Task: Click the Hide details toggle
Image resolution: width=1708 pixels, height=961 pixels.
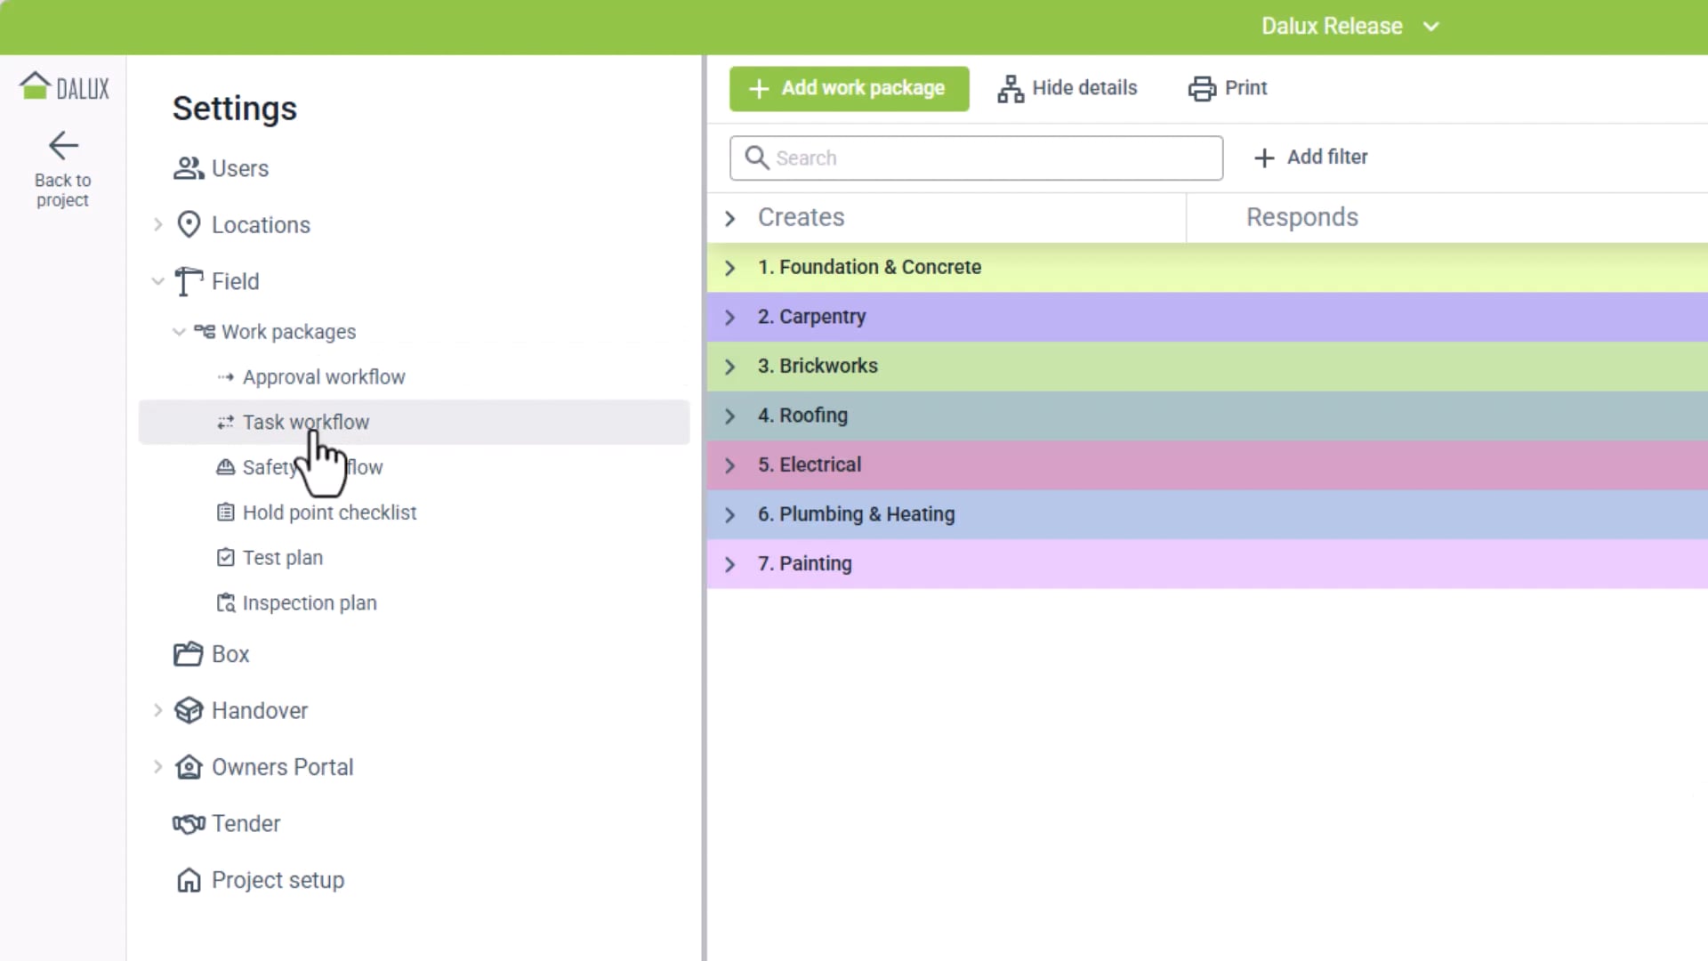Action: tap(1067, 88)
